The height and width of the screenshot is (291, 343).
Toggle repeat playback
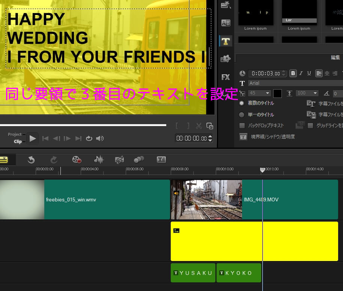89,138
